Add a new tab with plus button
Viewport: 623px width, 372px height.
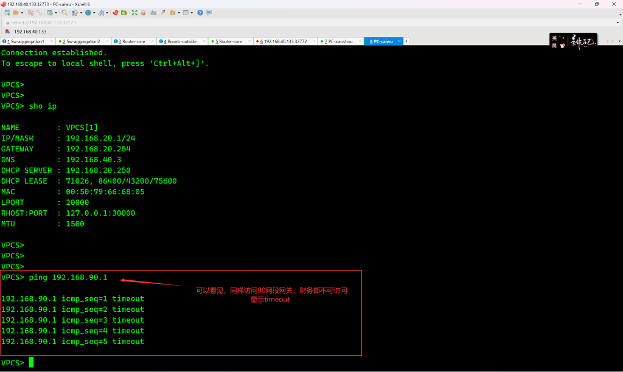click(406, 41)
